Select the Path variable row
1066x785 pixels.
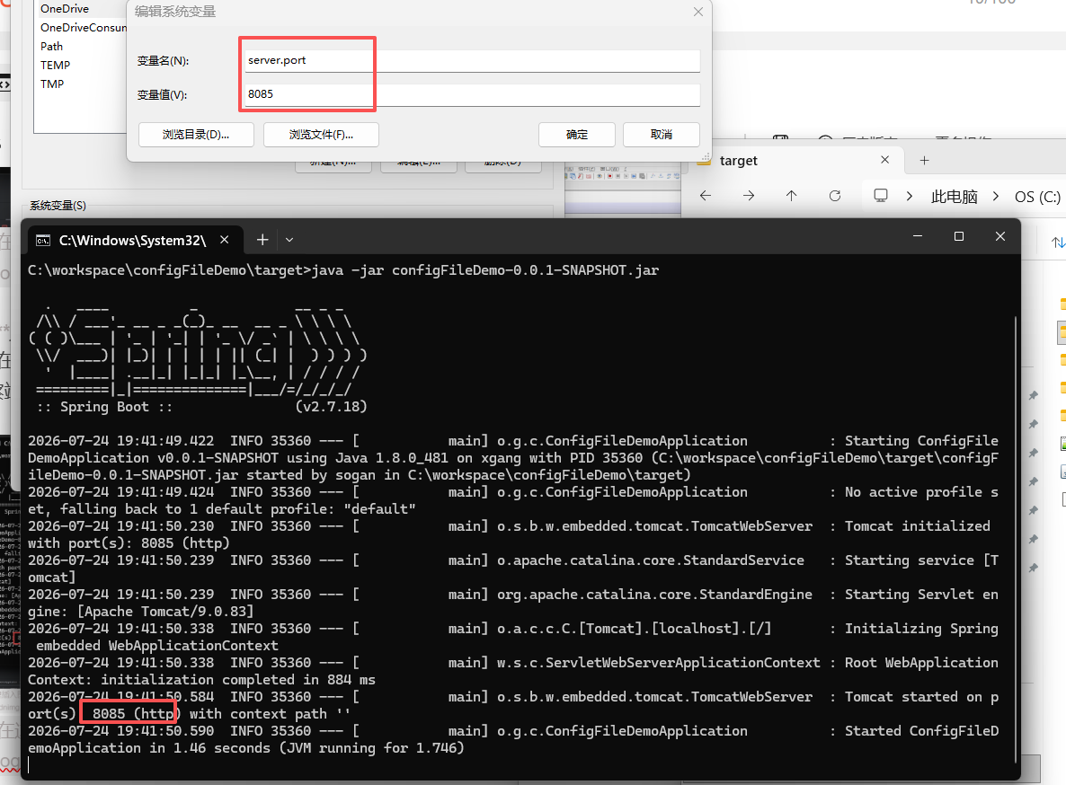[x=51, y=46]
